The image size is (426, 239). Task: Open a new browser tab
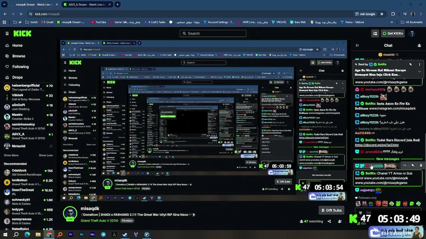coord(117,5)
